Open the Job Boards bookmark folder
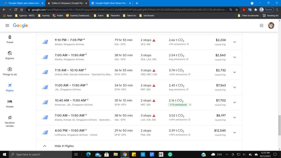This screenshot has height=158, width=281. coord(146,16)
